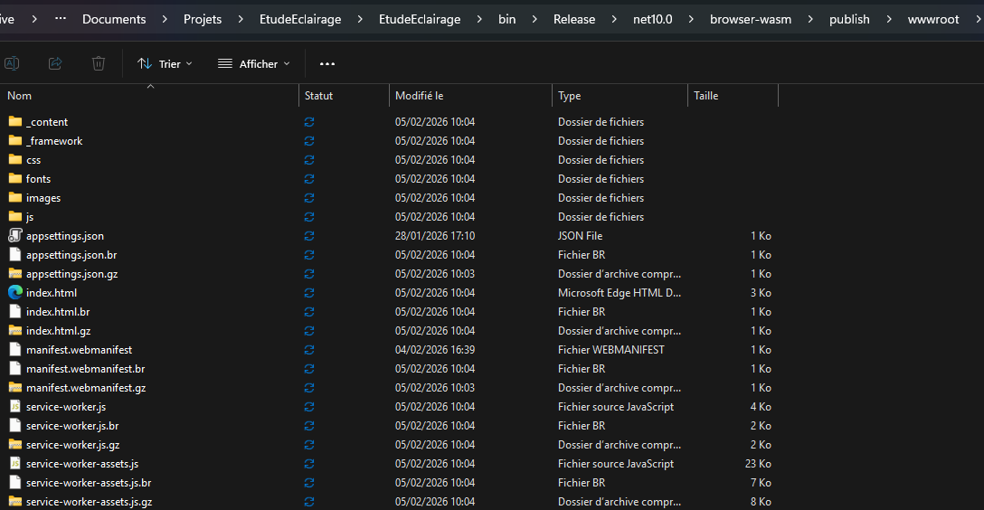The image size is (984, 510).
Task: Open the Trier sort dropdown
Action: click(165, 63)
